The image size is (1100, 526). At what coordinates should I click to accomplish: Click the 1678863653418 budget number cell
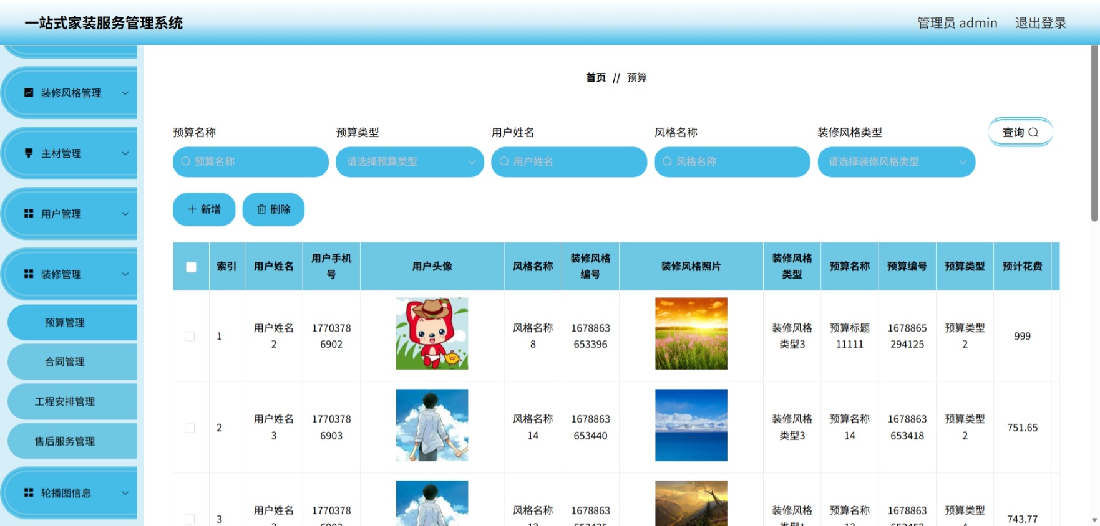point(907,428)
